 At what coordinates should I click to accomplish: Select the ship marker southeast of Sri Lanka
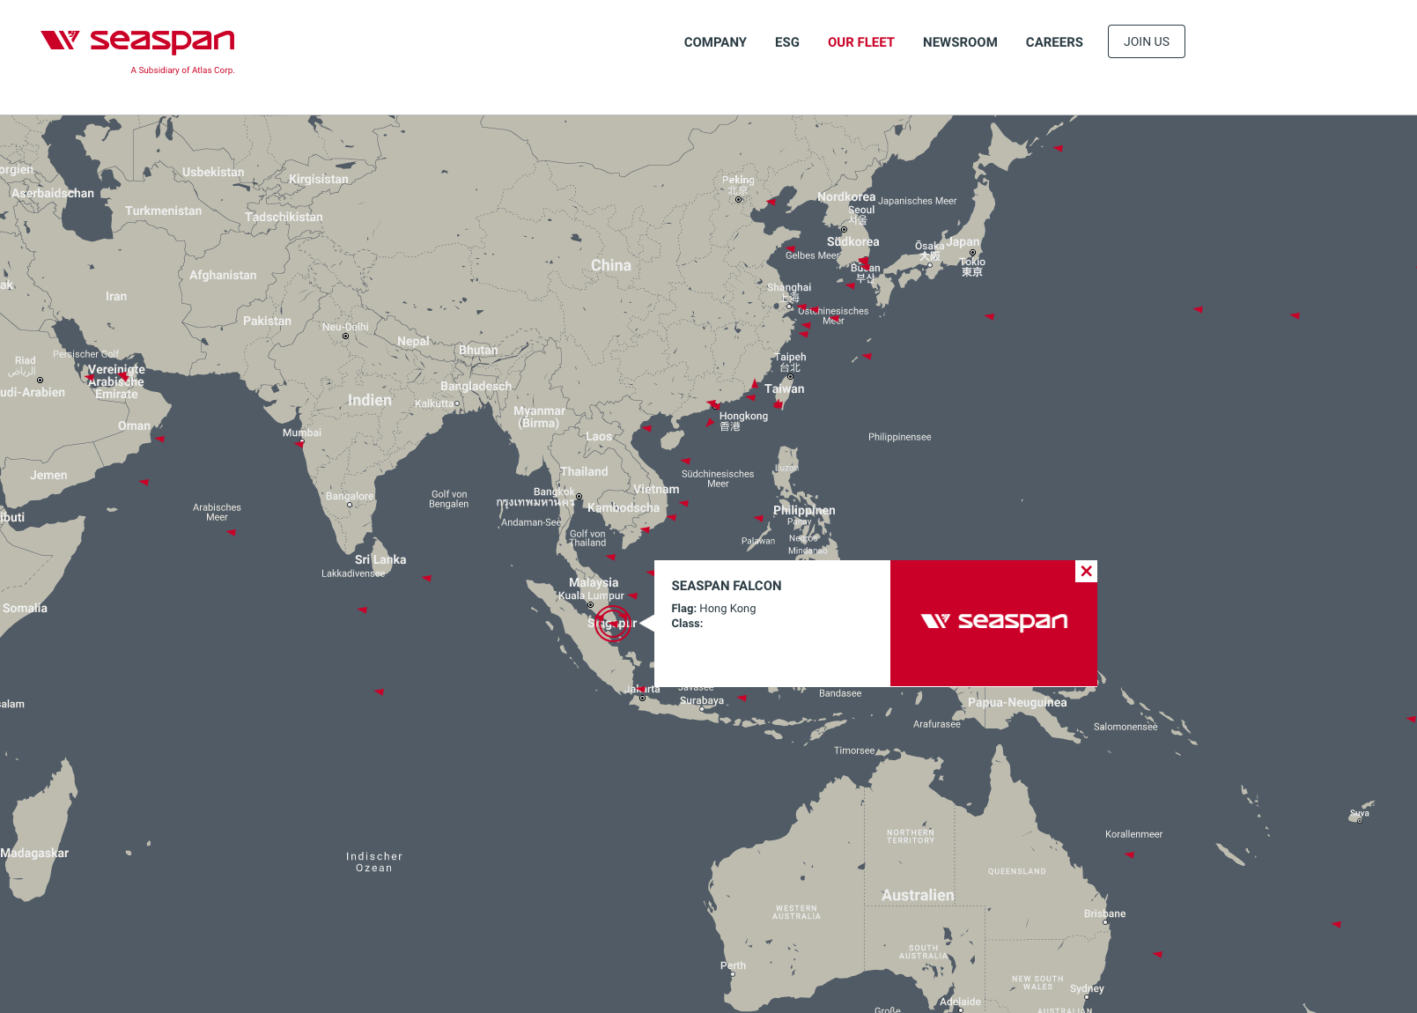coord(426,579)
